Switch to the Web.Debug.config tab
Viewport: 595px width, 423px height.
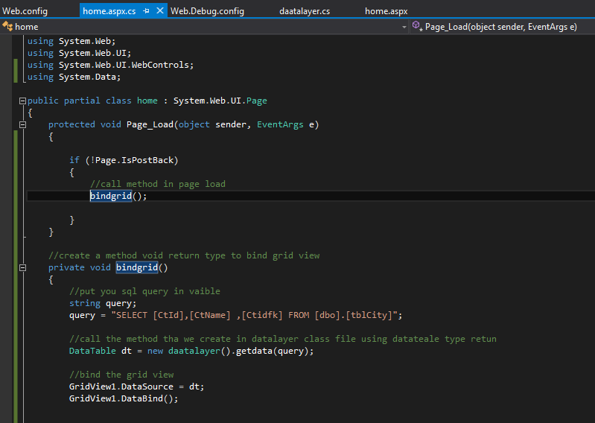click(x=206, y=11)
